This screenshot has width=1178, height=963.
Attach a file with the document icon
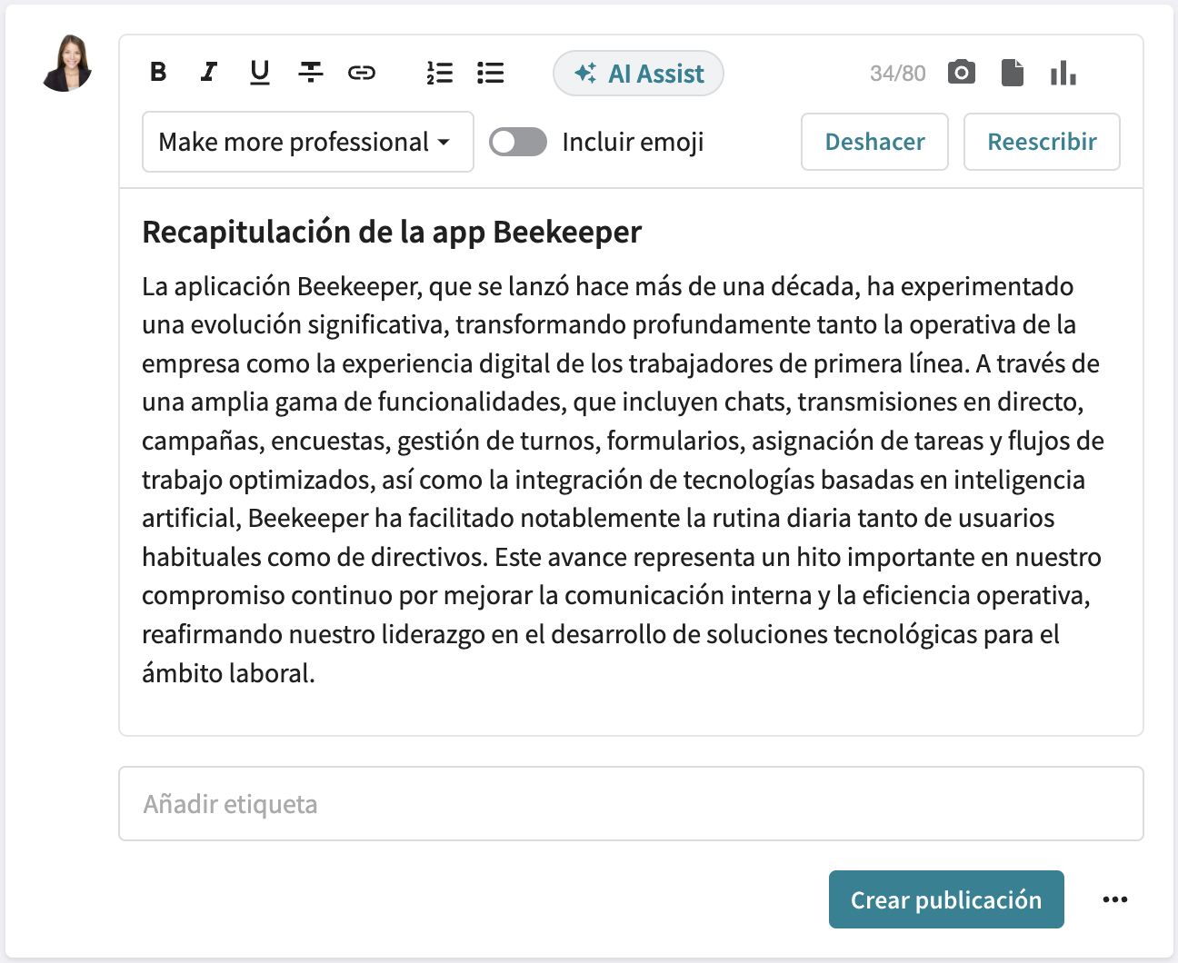(x=1012, y=73)
